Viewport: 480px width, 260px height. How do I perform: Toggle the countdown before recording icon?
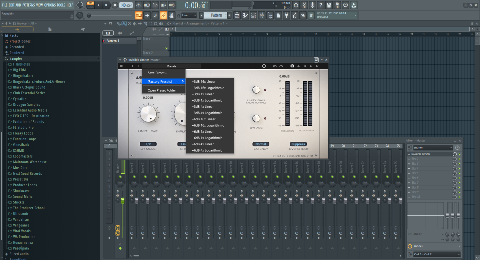[x=155, y=5]
